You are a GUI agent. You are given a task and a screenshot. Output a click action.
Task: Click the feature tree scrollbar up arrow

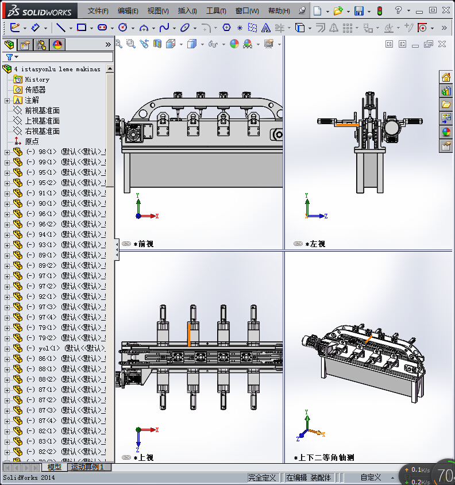[x=110, y=68]
